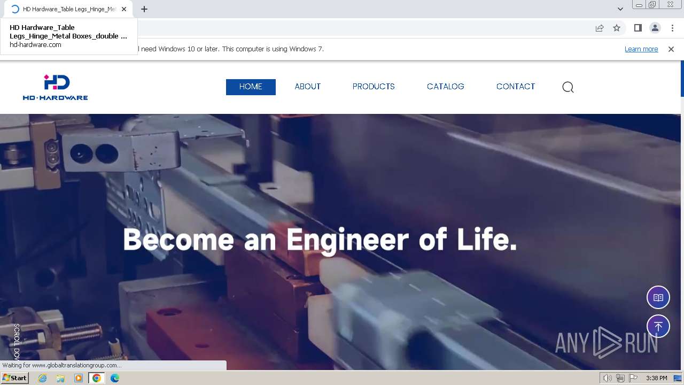
Task: Select the HD Hardware browser tab
Action: coord(69,9)
